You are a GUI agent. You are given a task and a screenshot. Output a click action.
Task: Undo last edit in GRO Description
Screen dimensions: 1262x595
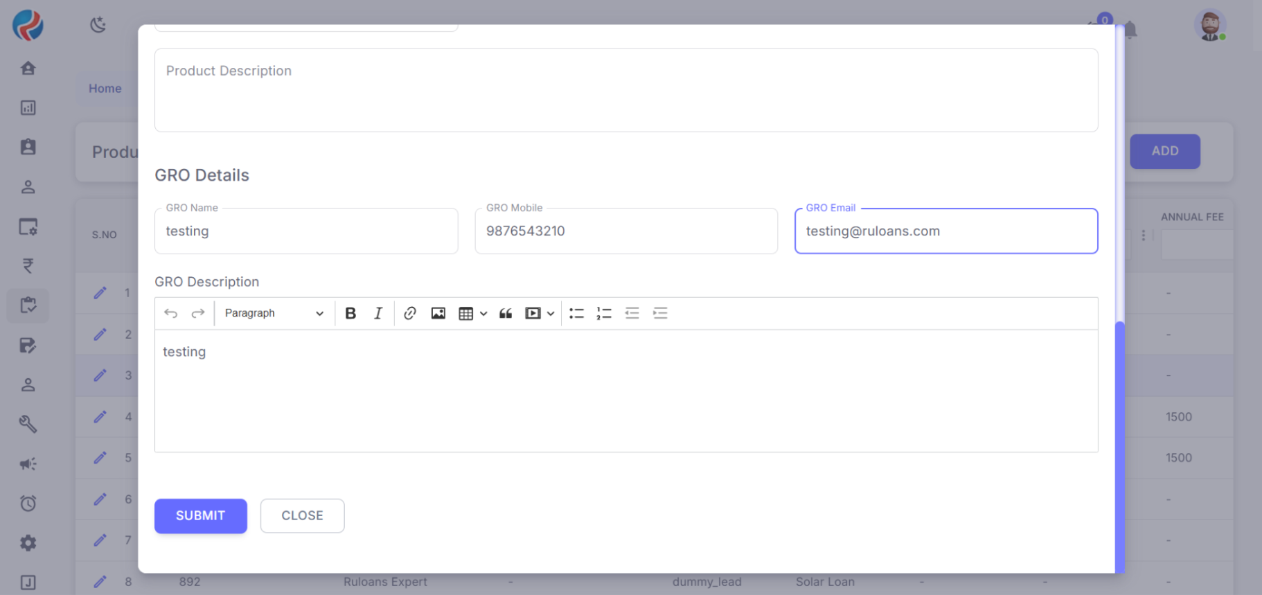coord(170,313)
